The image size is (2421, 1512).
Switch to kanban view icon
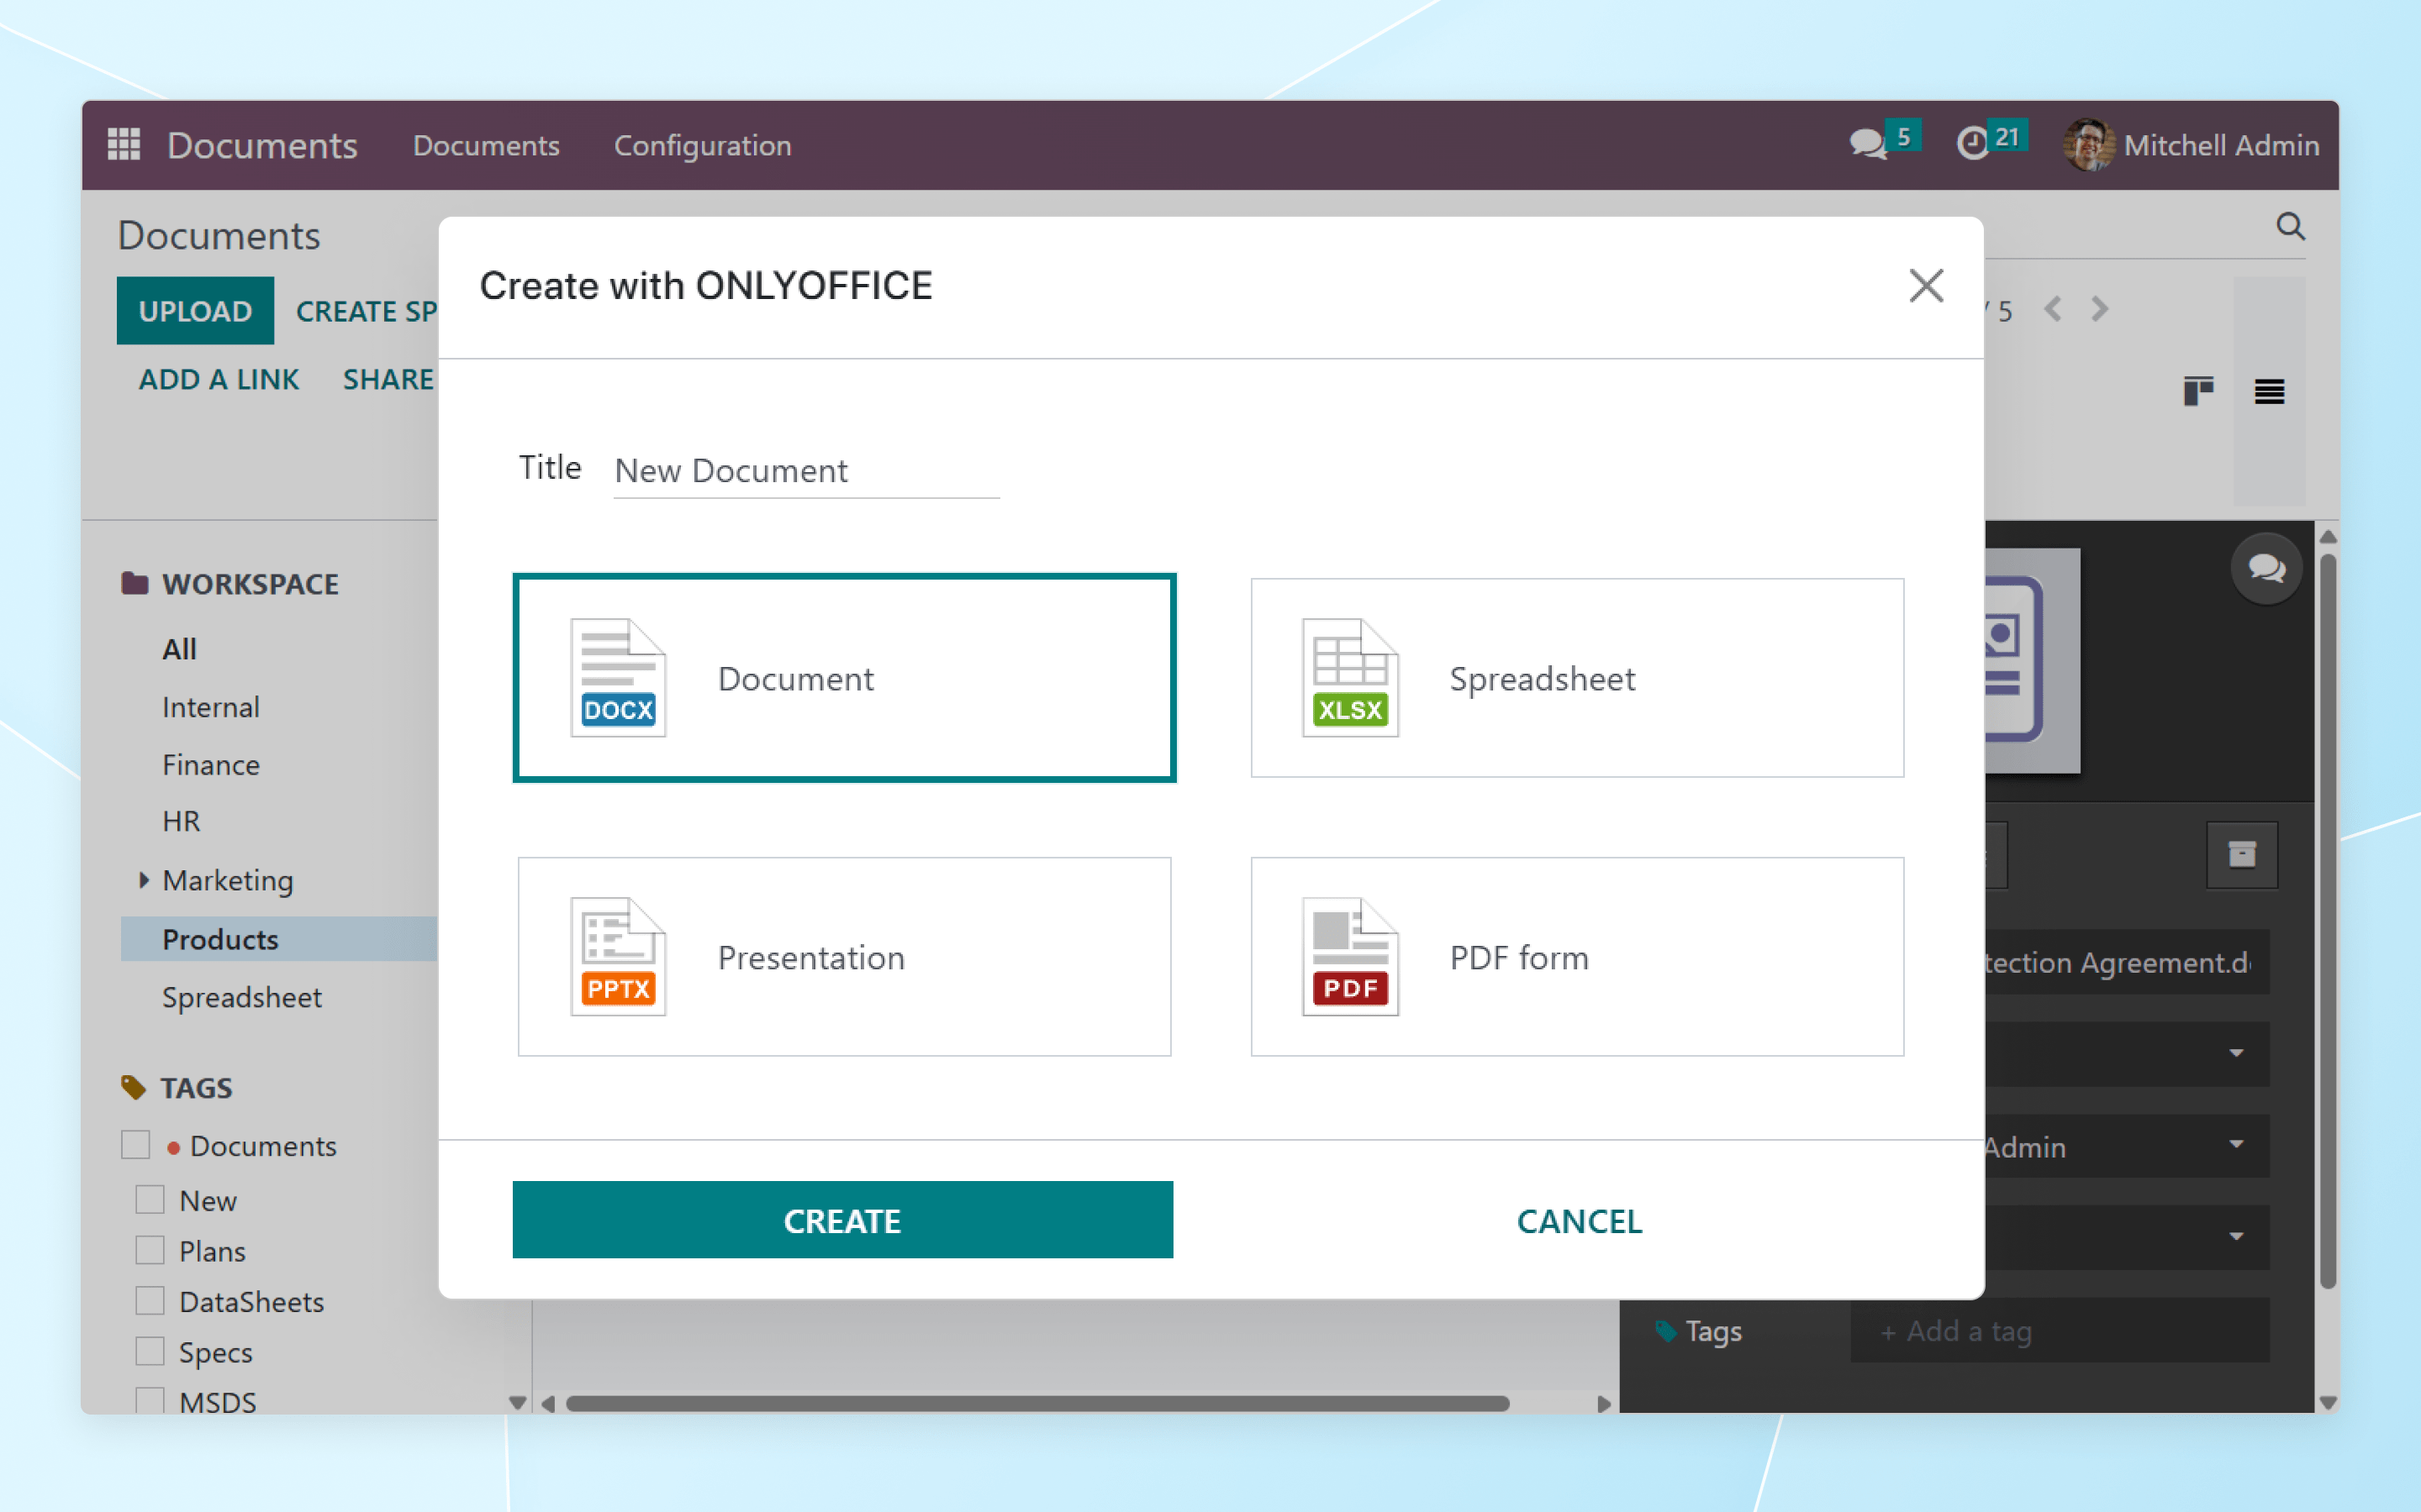[2198, 391]
